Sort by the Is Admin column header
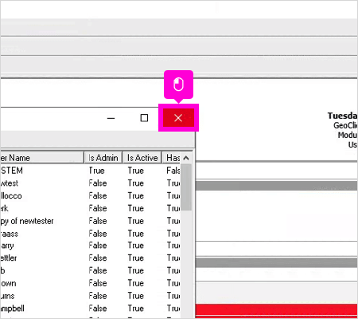358x319 pixels. 103,158
